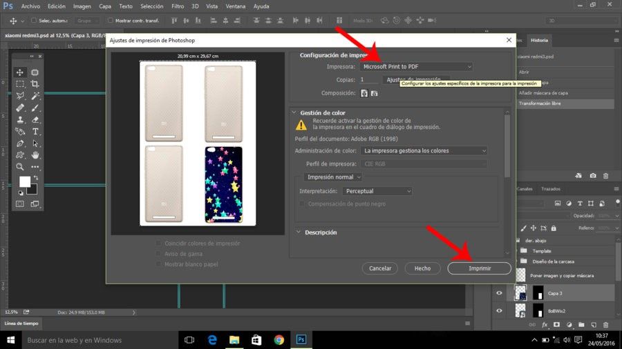Click the print preview thumbnail with phone cases
Screen dimensions: 622x349
click(198, 143)
